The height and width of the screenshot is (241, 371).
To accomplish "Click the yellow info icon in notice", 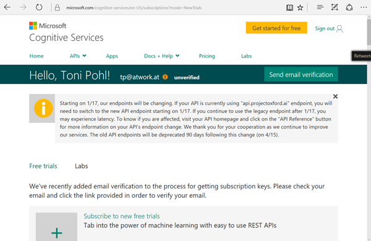I will pos(43,108).
